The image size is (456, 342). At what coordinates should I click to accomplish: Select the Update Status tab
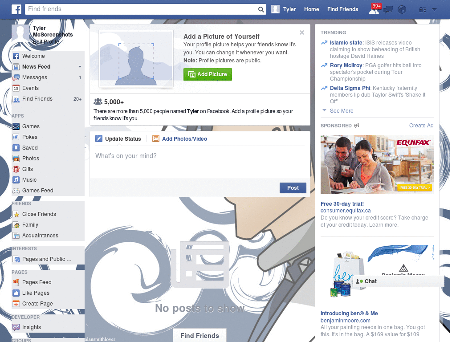pos(118,139)
